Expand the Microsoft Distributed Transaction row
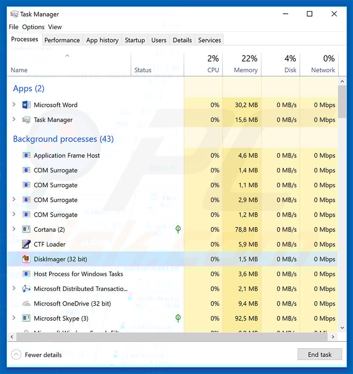 point(14,288)
